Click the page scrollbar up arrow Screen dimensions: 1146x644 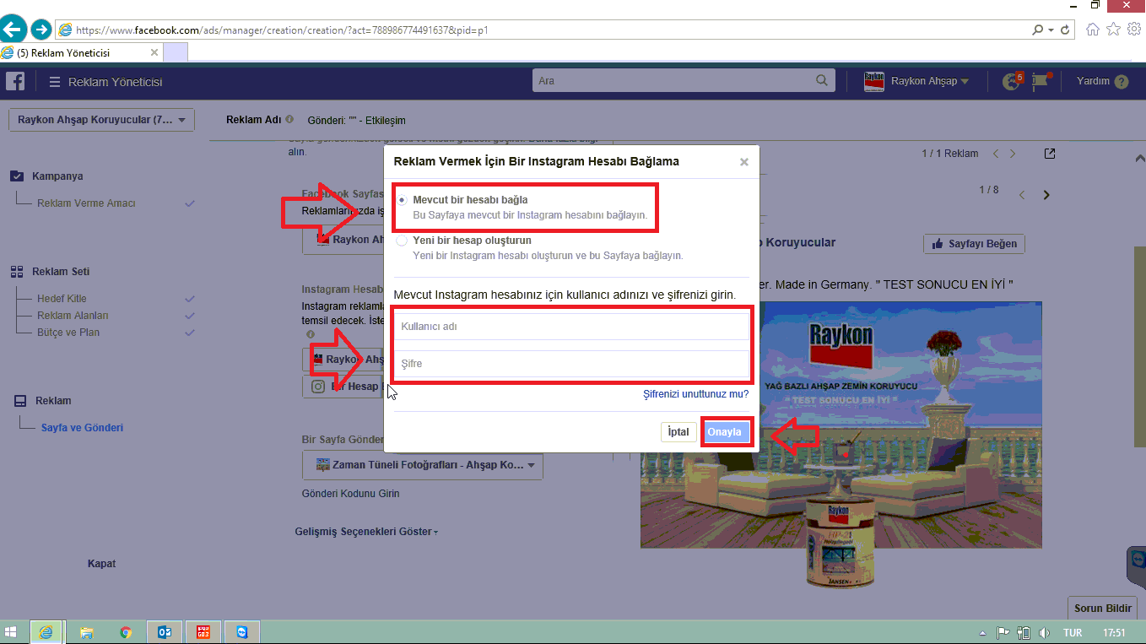point(1138,157)
